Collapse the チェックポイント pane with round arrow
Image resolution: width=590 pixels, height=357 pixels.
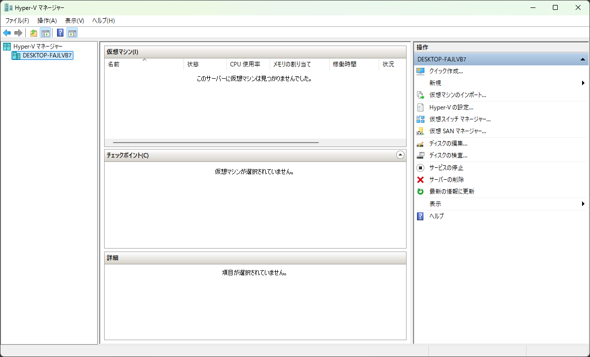tap(401, 155)
